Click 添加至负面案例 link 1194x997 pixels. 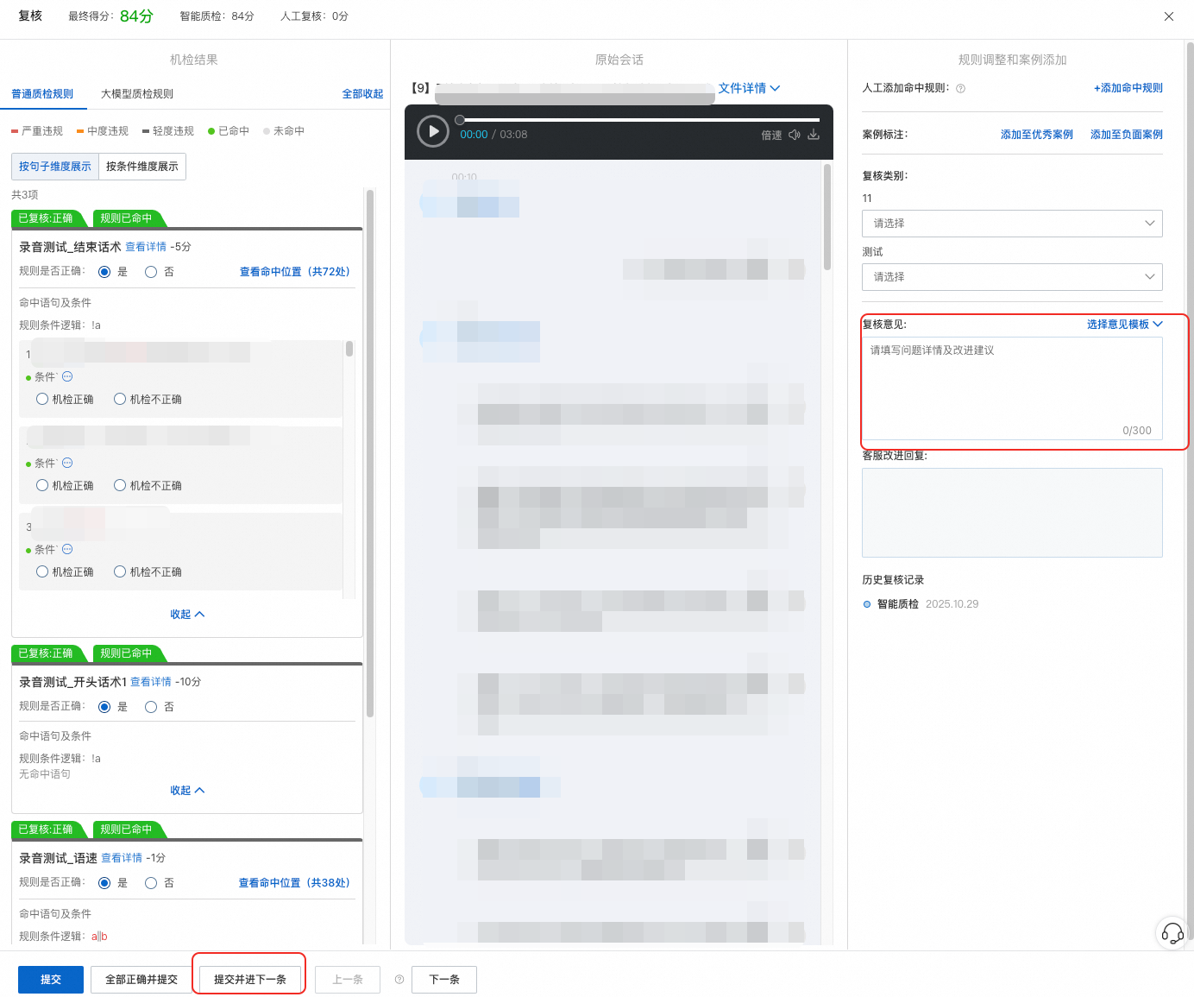pos(1127,135)
